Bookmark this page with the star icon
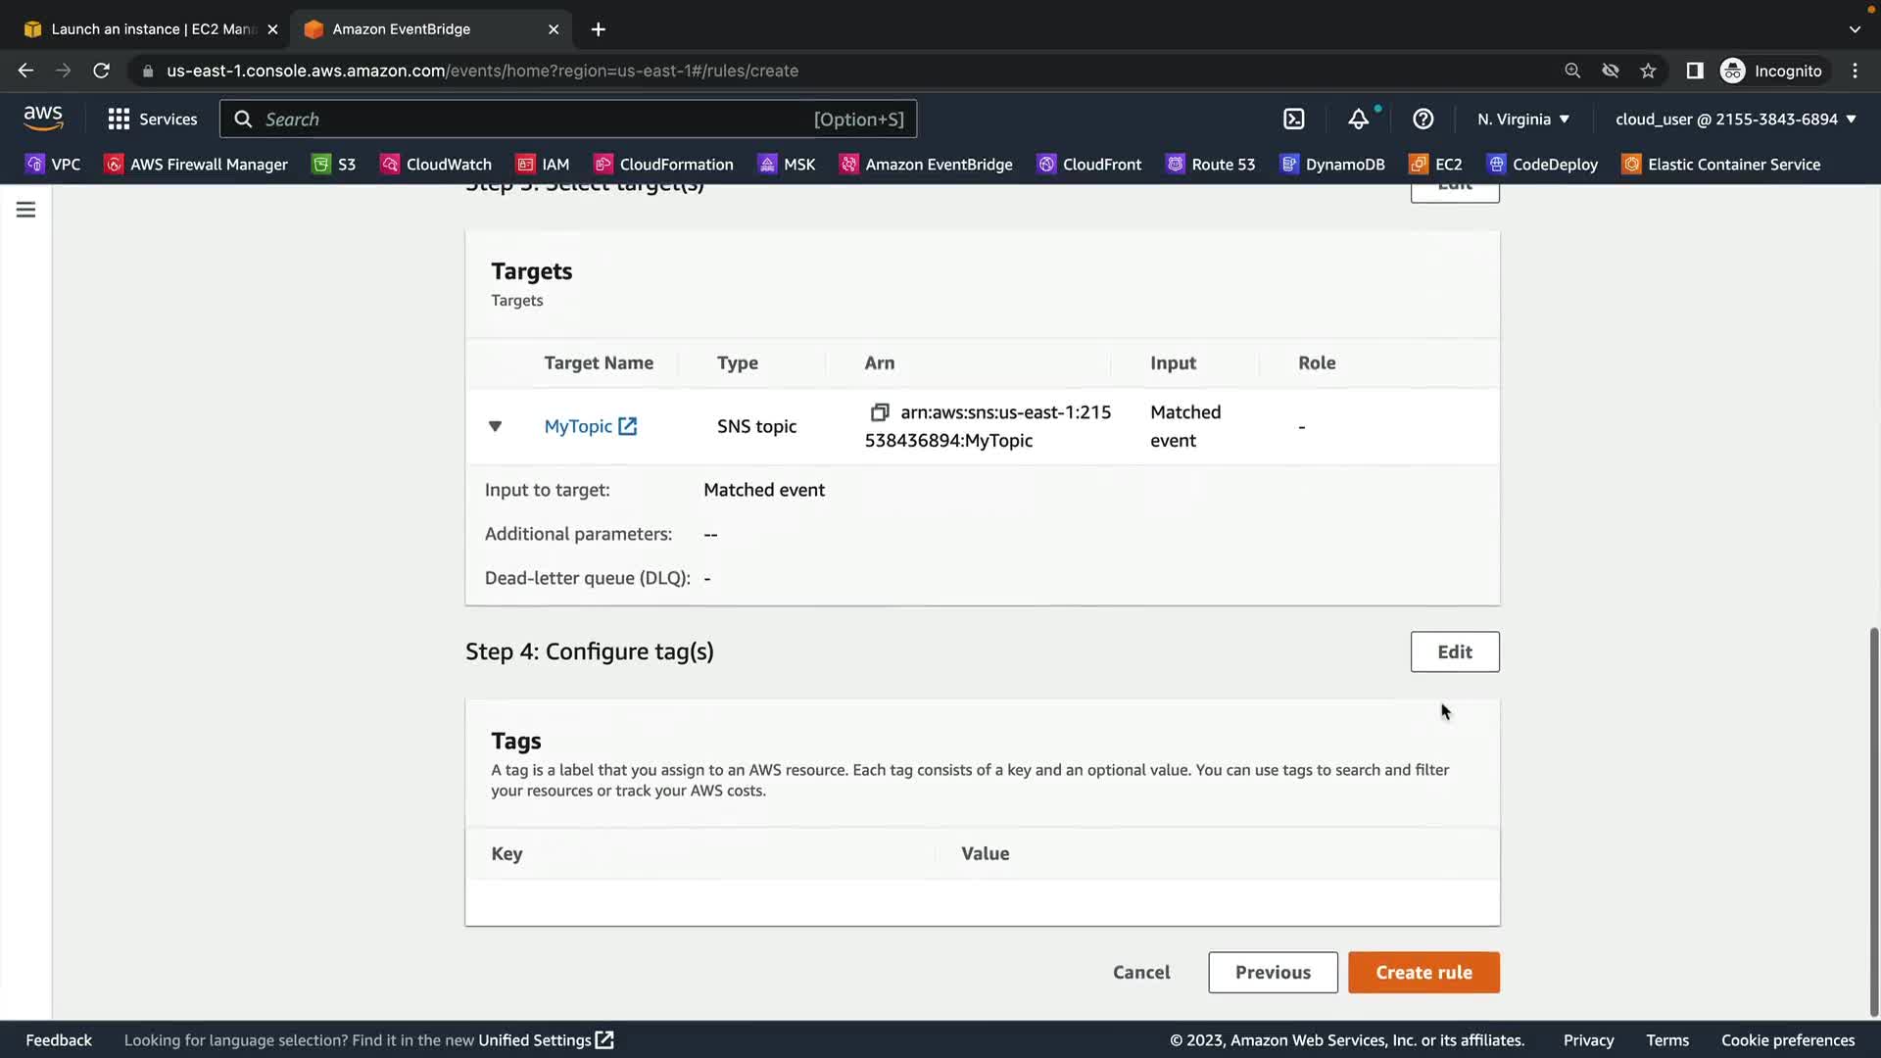 coord(1648,71)
